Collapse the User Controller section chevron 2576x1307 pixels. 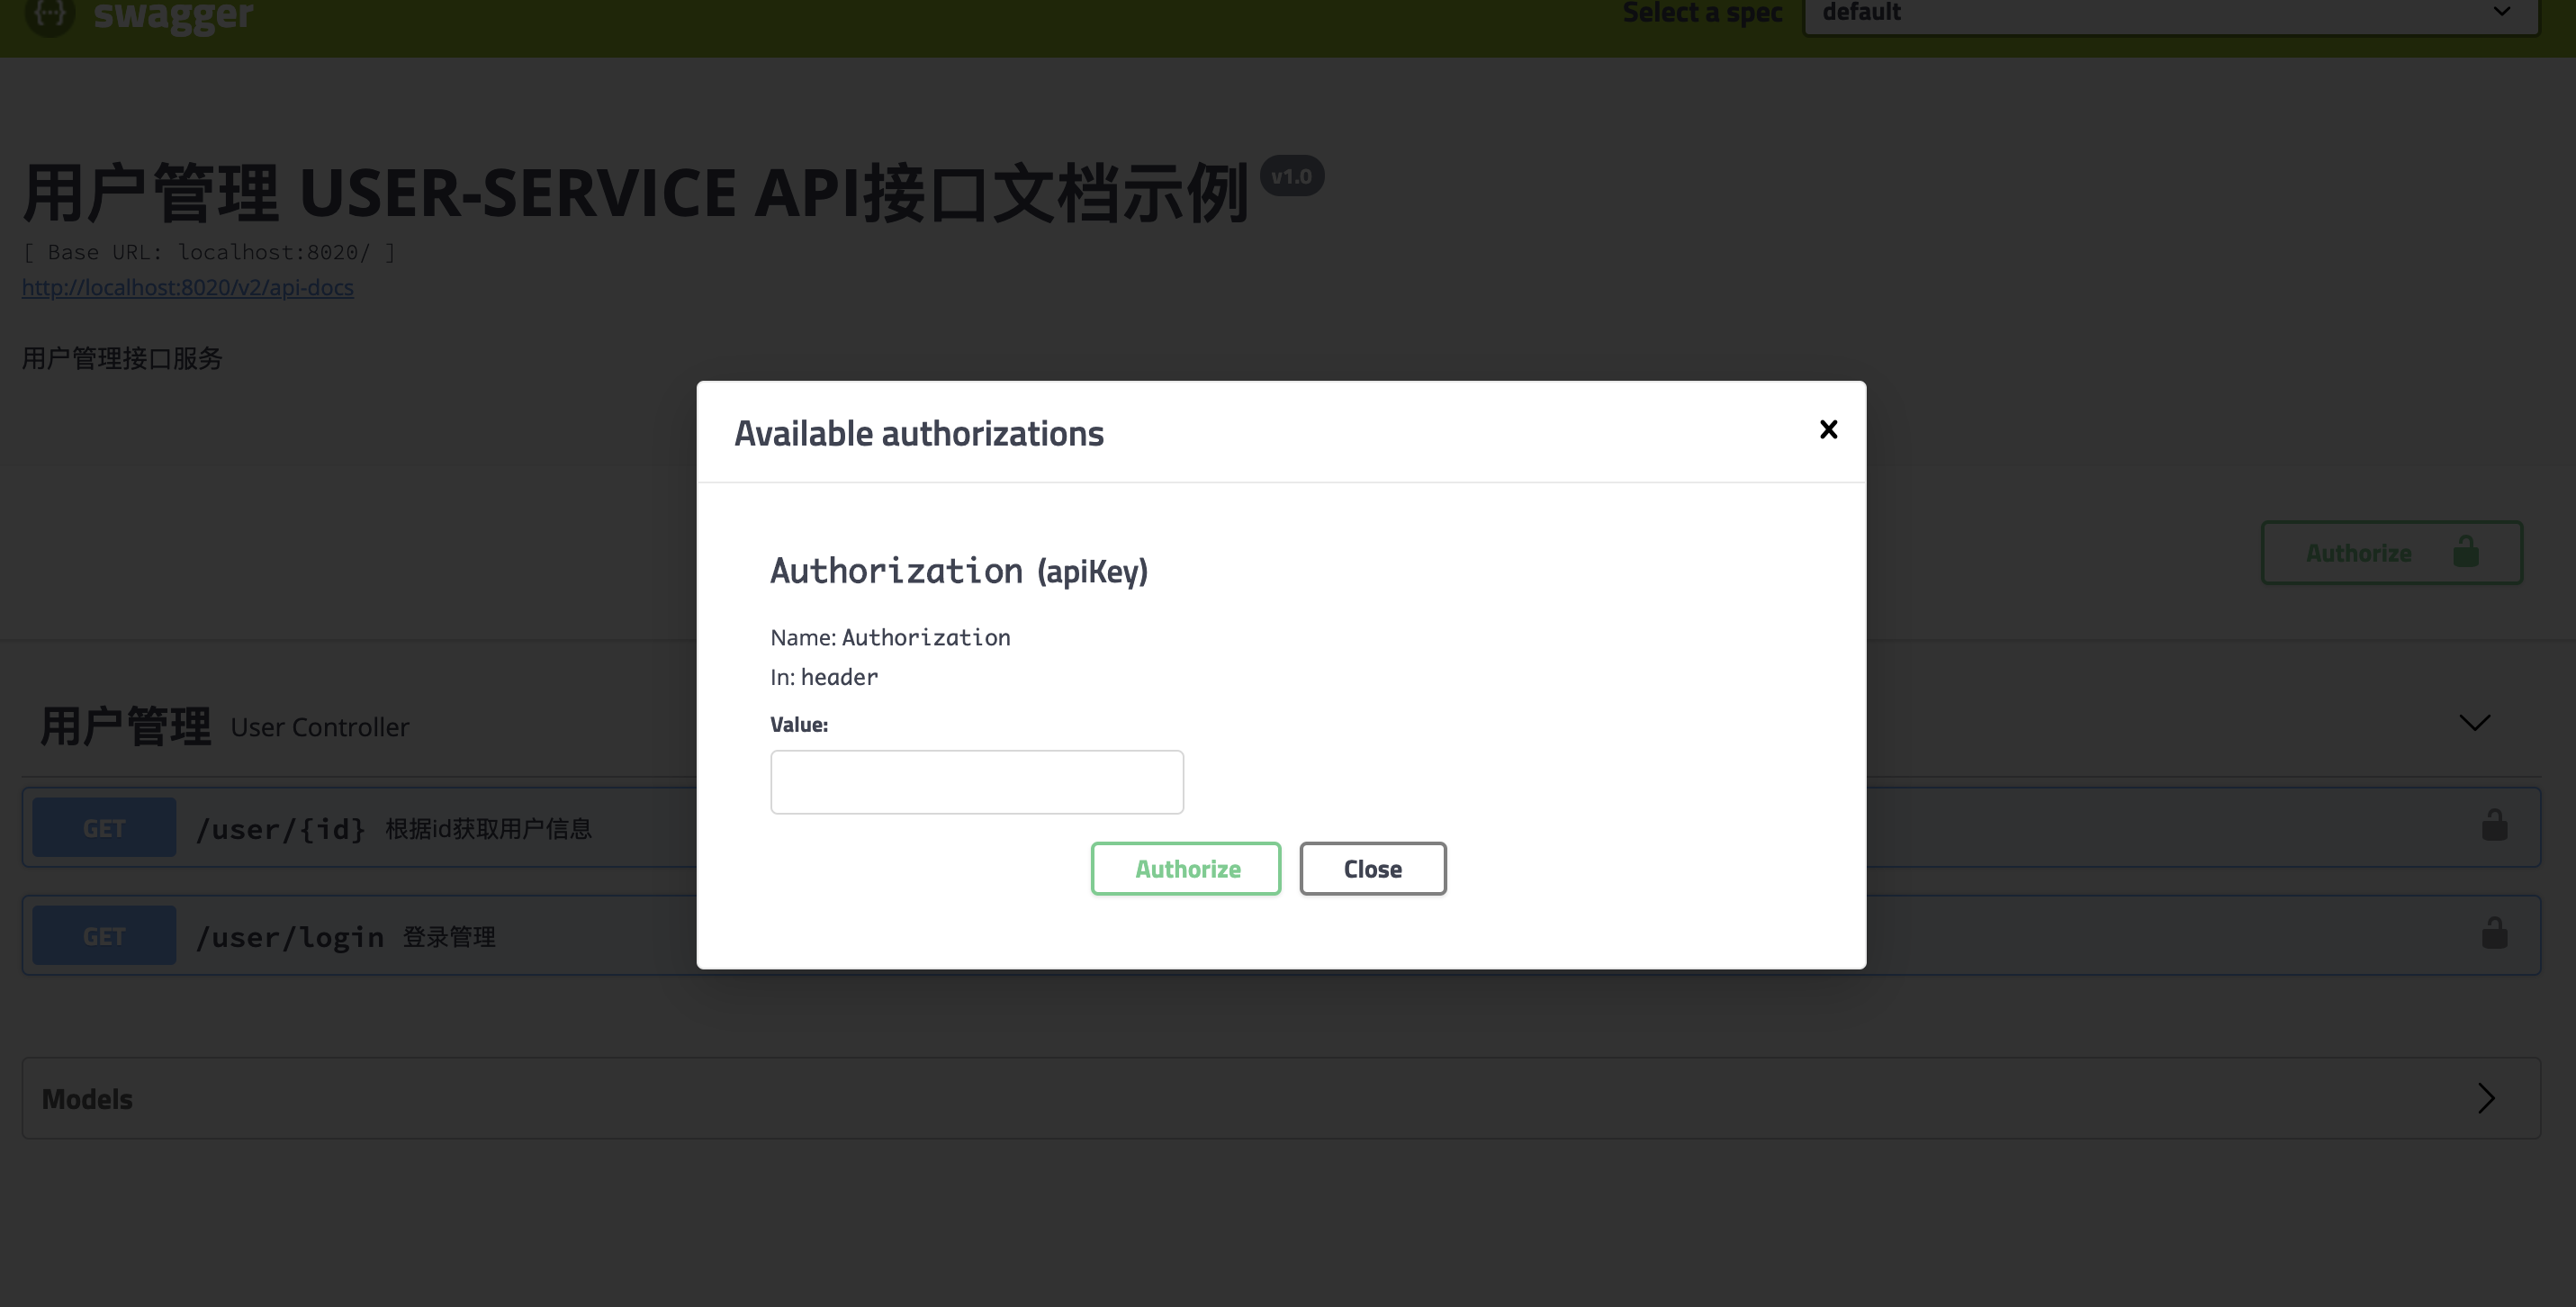click(2475, 723)
